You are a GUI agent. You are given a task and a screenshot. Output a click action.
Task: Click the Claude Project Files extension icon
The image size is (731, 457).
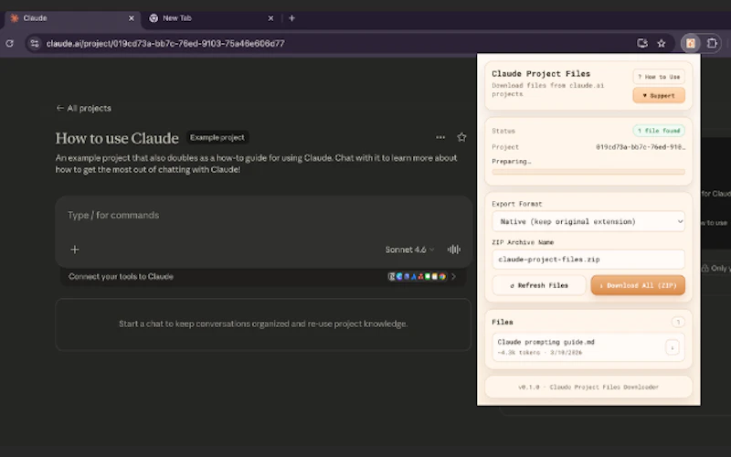click(x=691, y=43)
